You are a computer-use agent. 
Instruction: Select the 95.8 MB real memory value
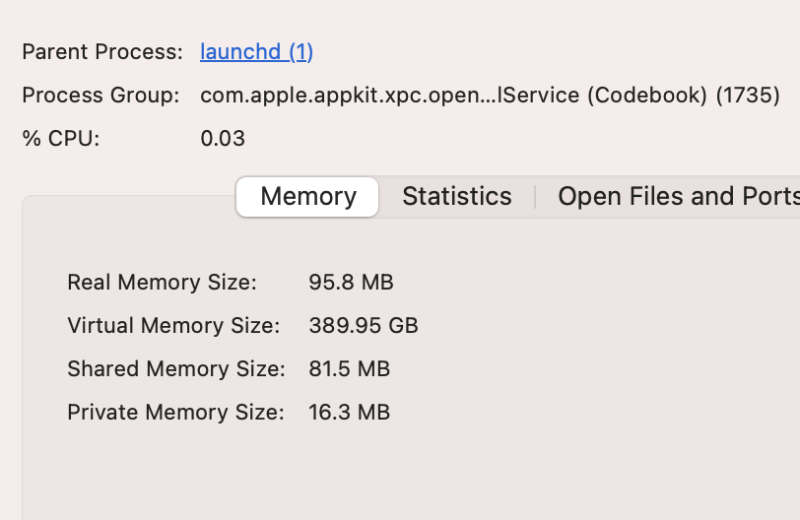[351, 284]
